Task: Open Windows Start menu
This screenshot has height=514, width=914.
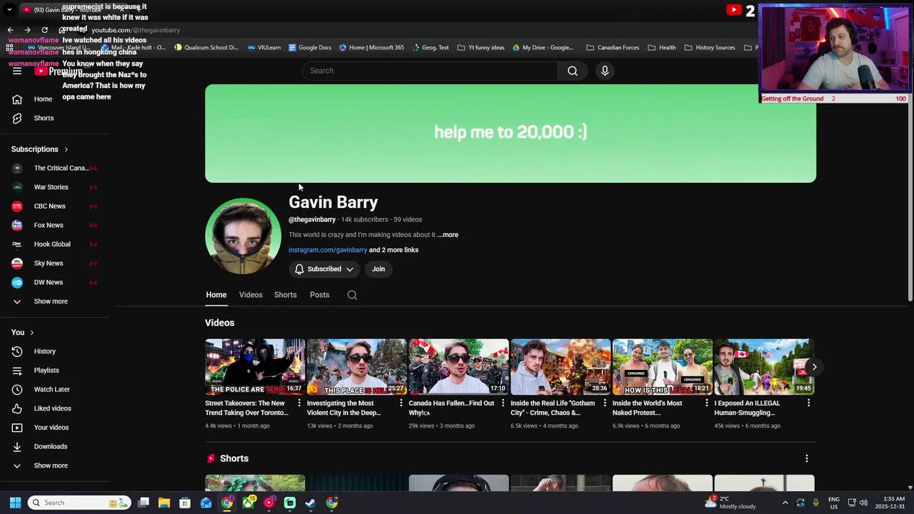Action: coord(15,503)
